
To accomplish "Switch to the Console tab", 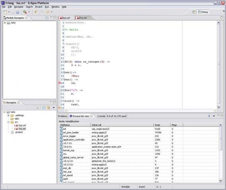I will (101, 116).
